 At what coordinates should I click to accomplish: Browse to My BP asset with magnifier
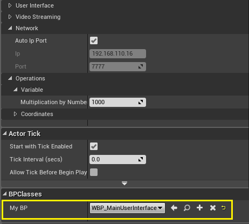(187, 208)
